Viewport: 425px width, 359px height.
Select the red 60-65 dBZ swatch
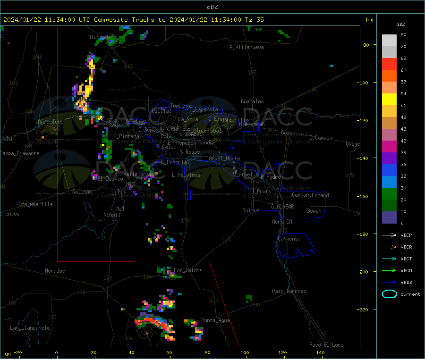(x=389, y=64)
